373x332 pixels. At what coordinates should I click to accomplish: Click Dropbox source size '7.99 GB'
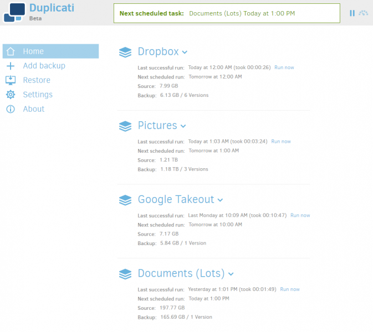168,86
